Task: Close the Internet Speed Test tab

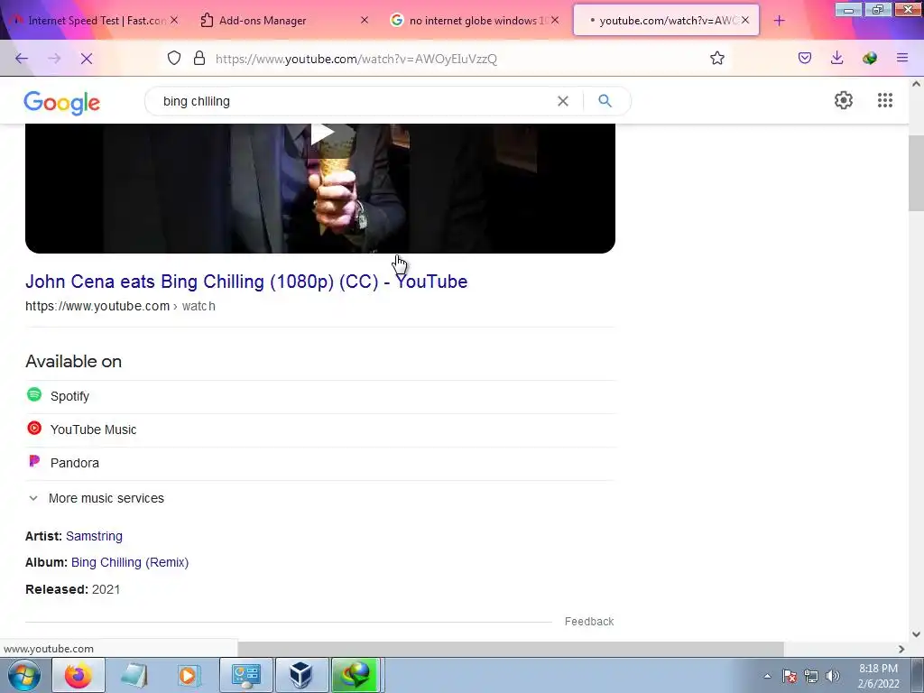Action: 174,20
